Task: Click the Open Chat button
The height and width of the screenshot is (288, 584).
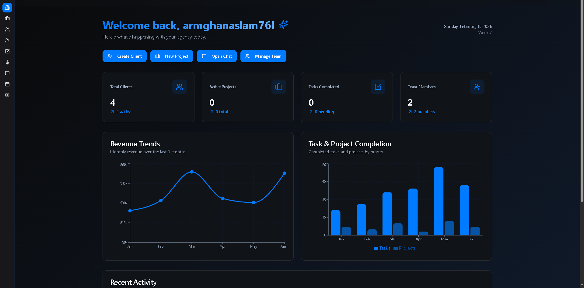Action: pyautogui.click(x=217, y=56)
